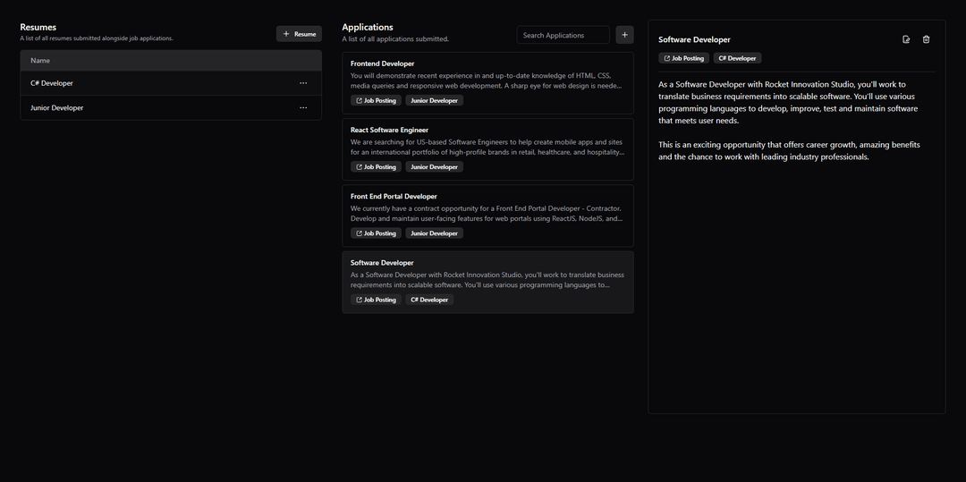Click the Name column header in Resumes

(40, 61)
